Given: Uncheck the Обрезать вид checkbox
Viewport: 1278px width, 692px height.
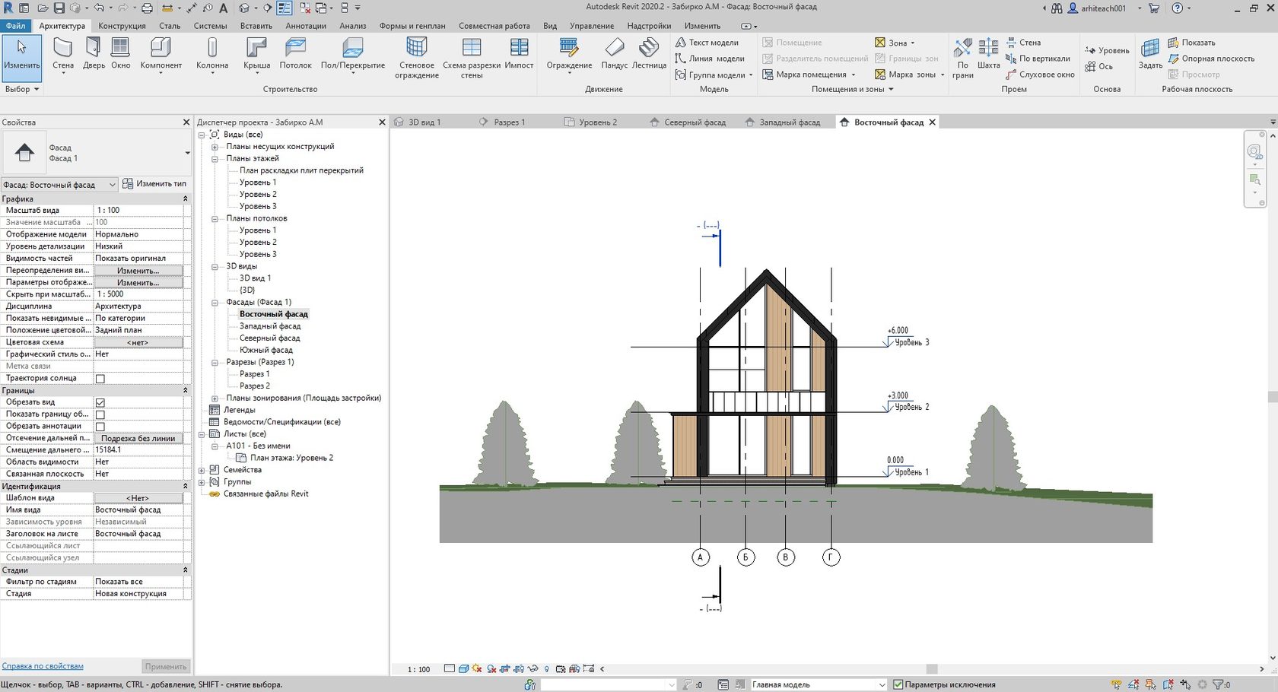Looking at the screenshot, I should click(x=100, y=402).
